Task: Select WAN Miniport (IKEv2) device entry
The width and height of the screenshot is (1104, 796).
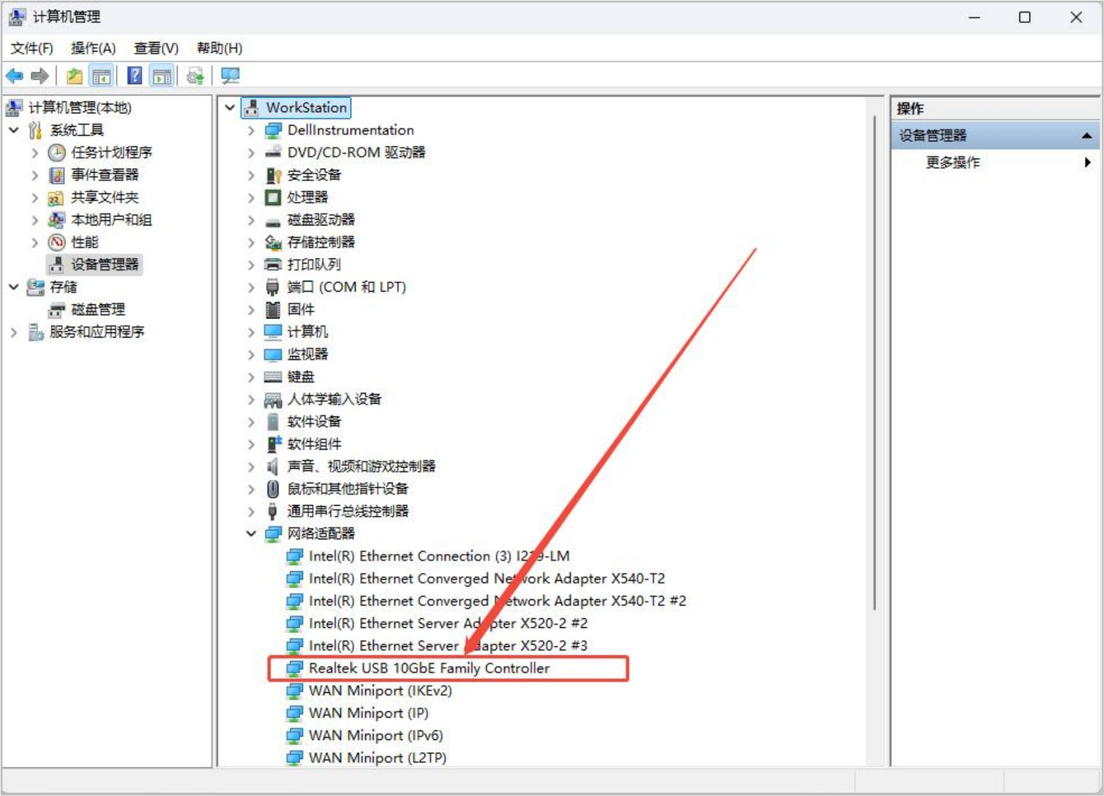Action: 379,690
